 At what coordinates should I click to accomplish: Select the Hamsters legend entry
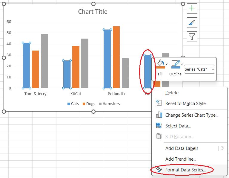click(111, 104)
